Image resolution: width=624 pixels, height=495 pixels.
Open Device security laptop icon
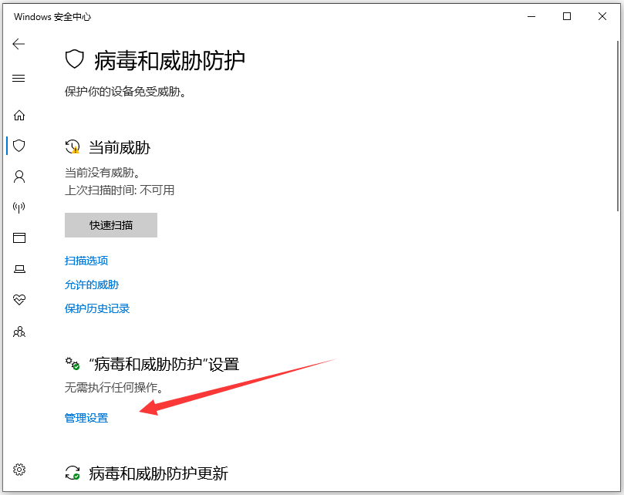pyautogui.click(x=19, y=269)
